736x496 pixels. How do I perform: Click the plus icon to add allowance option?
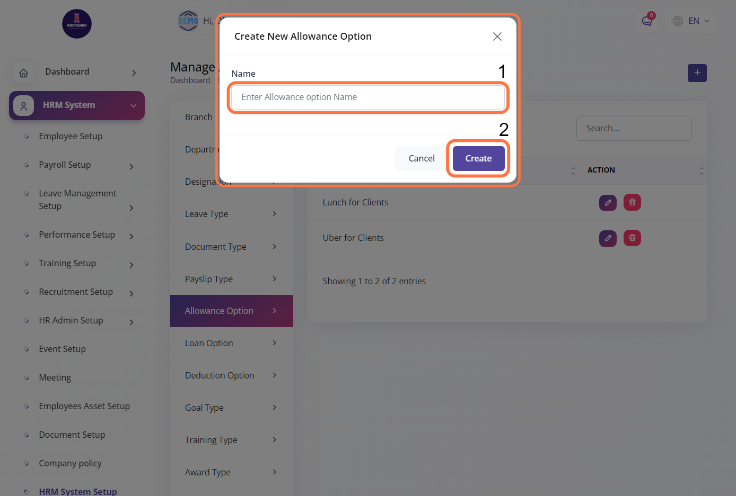tap(697, 73)
